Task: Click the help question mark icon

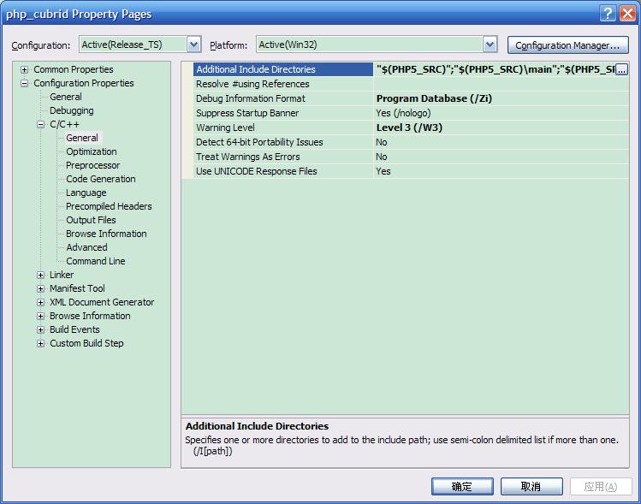Action: pos(608,13)
